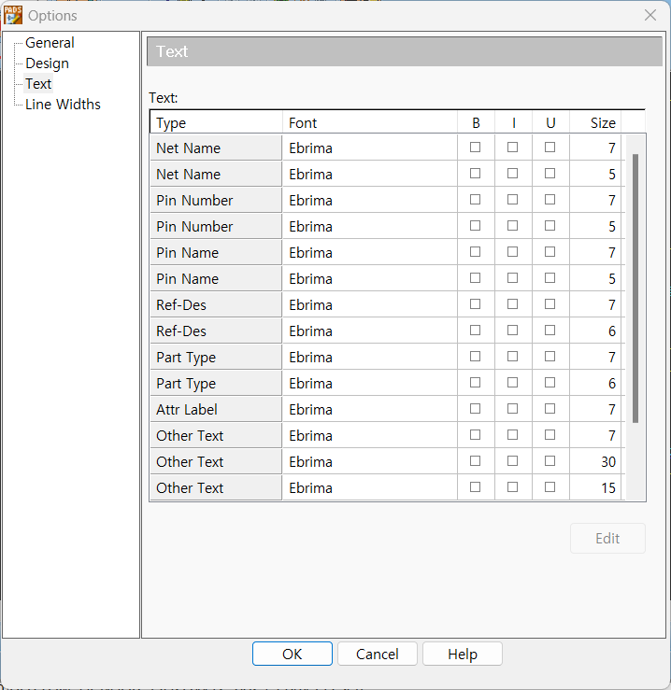The image size is (671, 690).
Task: Check italic for Net Name size 5 row
Action: [512, 174]
